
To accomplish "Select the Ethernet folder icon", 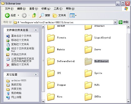I will coord(88,27).
